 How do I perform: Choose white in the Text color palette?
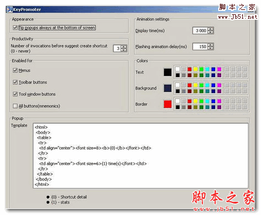click(x=178, y=69)
